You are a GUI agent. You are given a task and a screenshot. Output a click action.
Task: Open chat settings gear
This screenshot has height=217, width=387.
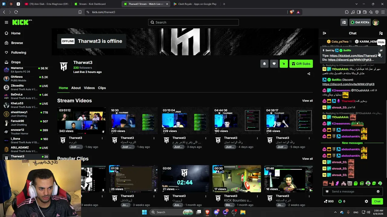pos(366,201)
